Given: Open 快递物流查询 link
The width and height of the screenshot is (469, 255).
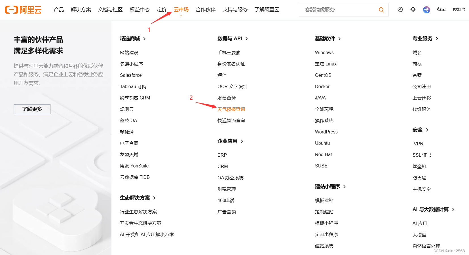Looking at the screenshot, I should 231,120.
